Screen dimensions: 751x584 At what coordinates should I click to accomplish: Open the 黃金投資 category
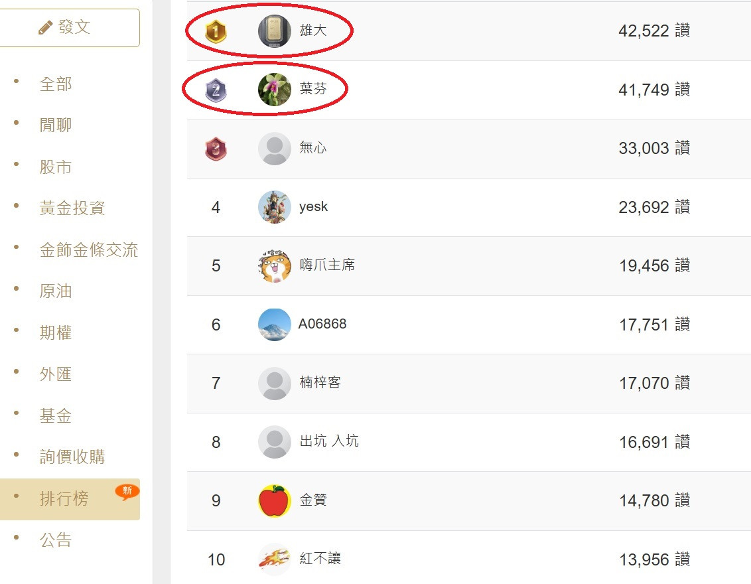(72, 208)
